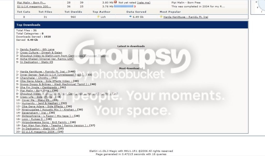Click the "Latest in downloads" heading
The image size is (265, 156).
pos(131,46)
